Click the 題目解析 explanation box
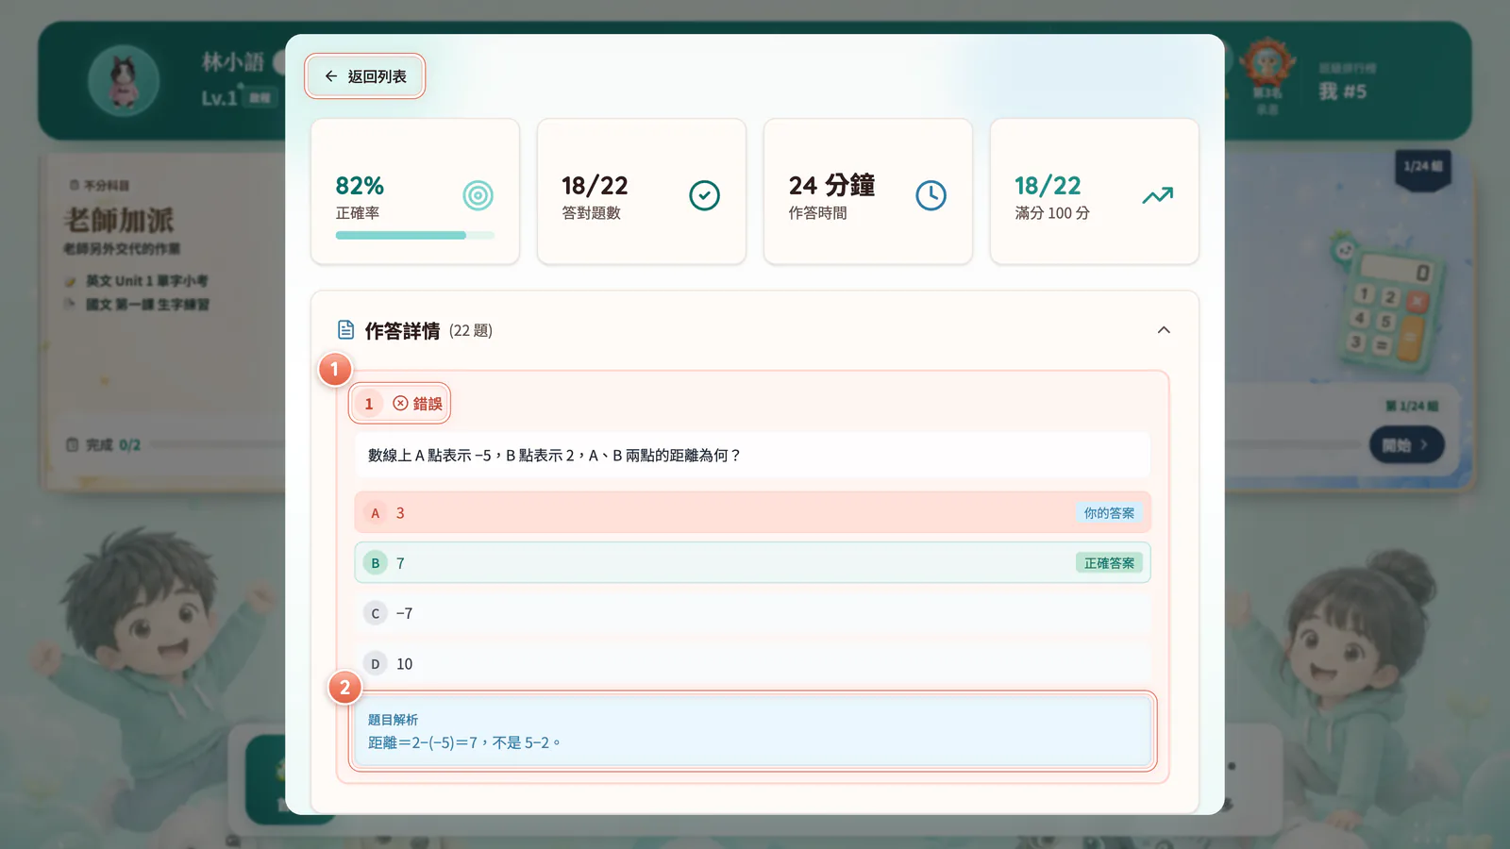This screenshot has height=849, width=1510. (x=753, y=731)
